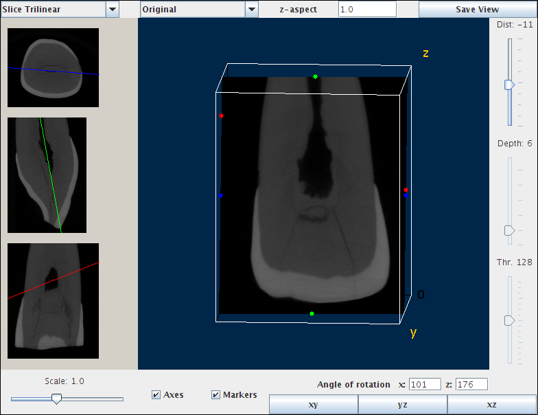Screen dimensions: 538x415
Task: Select the top axial slice thumbnail
Action: [x=53, y=67]
